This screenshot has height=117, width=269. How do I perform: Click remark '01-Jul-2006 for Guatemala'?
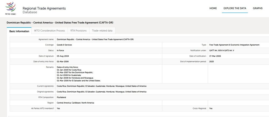pyautogui.click(x=69, y=75)
